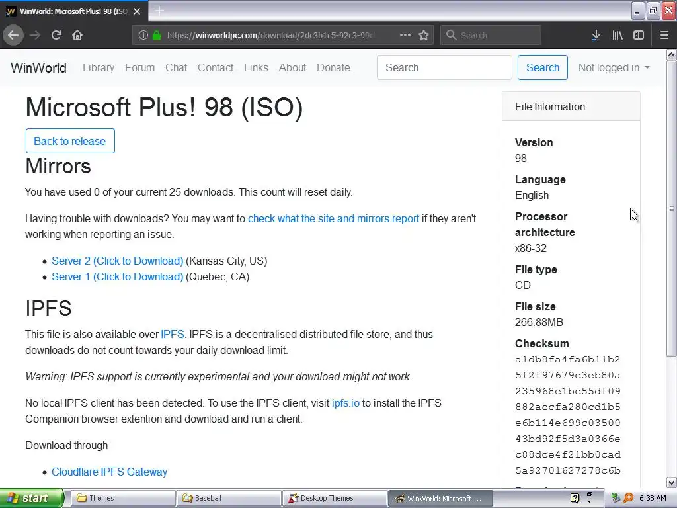This screenshot has width=677, height=508.
Task: Click the vertical scrollbar thumb
Action: coord(671,208)
